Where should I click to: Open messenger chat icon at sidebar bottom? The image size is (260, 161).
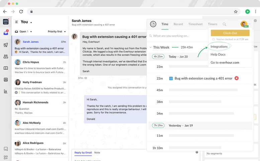click(6, 149)
